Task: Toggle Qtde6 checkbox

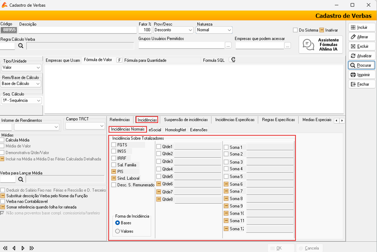Action: coord(159,184)
